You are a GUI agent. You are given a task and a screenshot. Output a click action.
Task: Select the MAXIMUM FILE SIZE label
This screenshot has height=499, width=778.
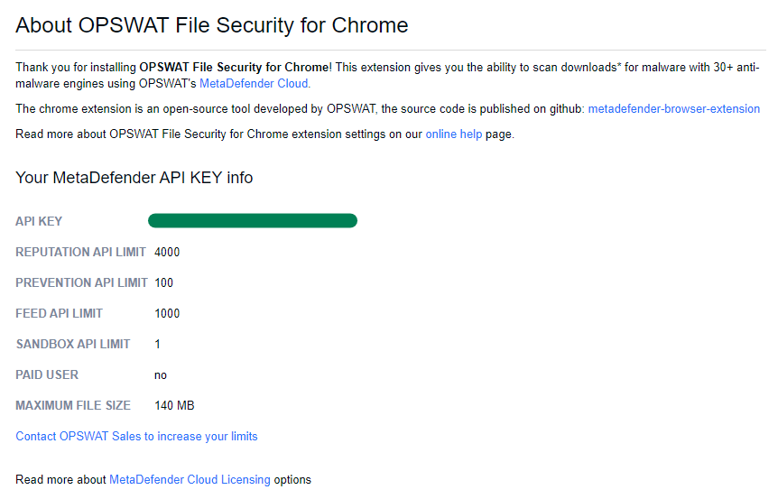72,405
